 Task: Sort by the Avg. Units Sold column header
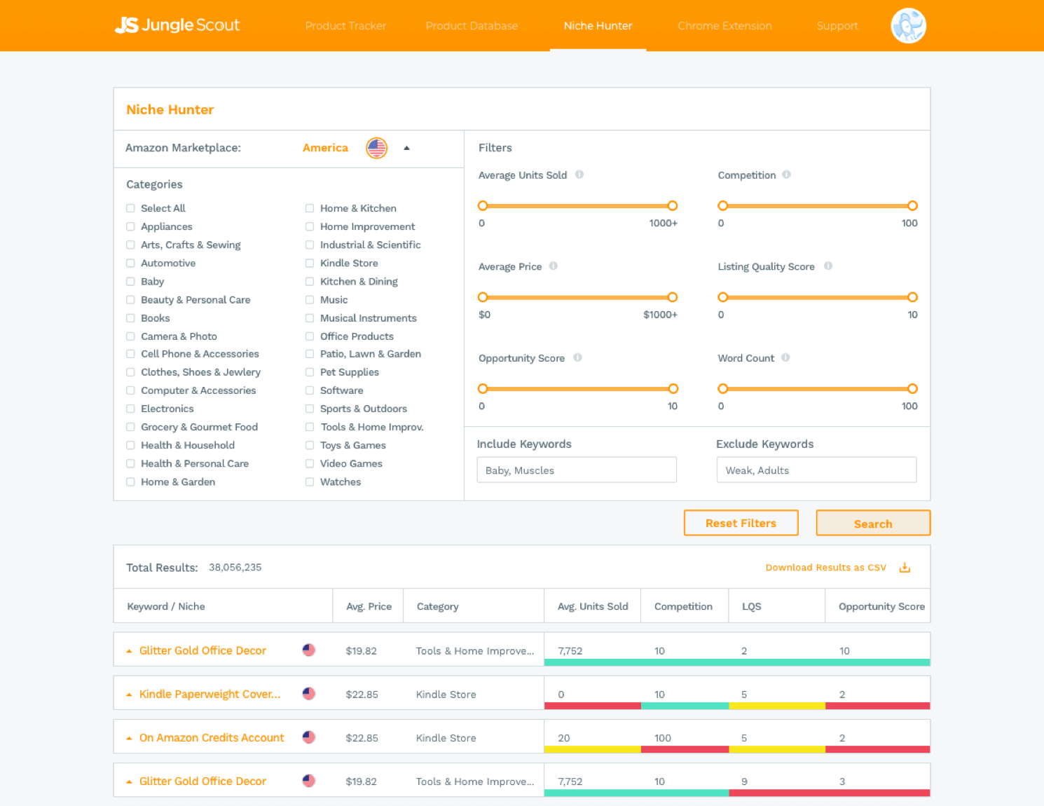click(x=593, y=606)
